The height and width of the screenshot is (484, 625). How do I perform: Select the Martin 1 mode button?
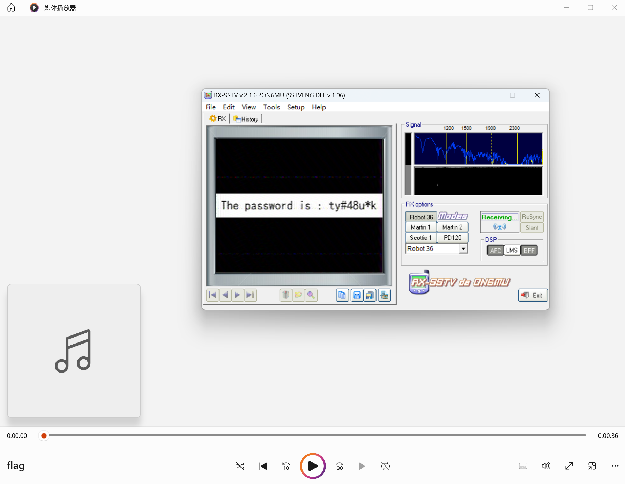tap(421, 227)
